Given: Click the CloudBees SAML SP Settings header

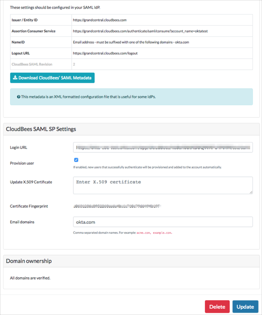Looking at the screenshot, I should pyautogui.click(x=41, y=129).
